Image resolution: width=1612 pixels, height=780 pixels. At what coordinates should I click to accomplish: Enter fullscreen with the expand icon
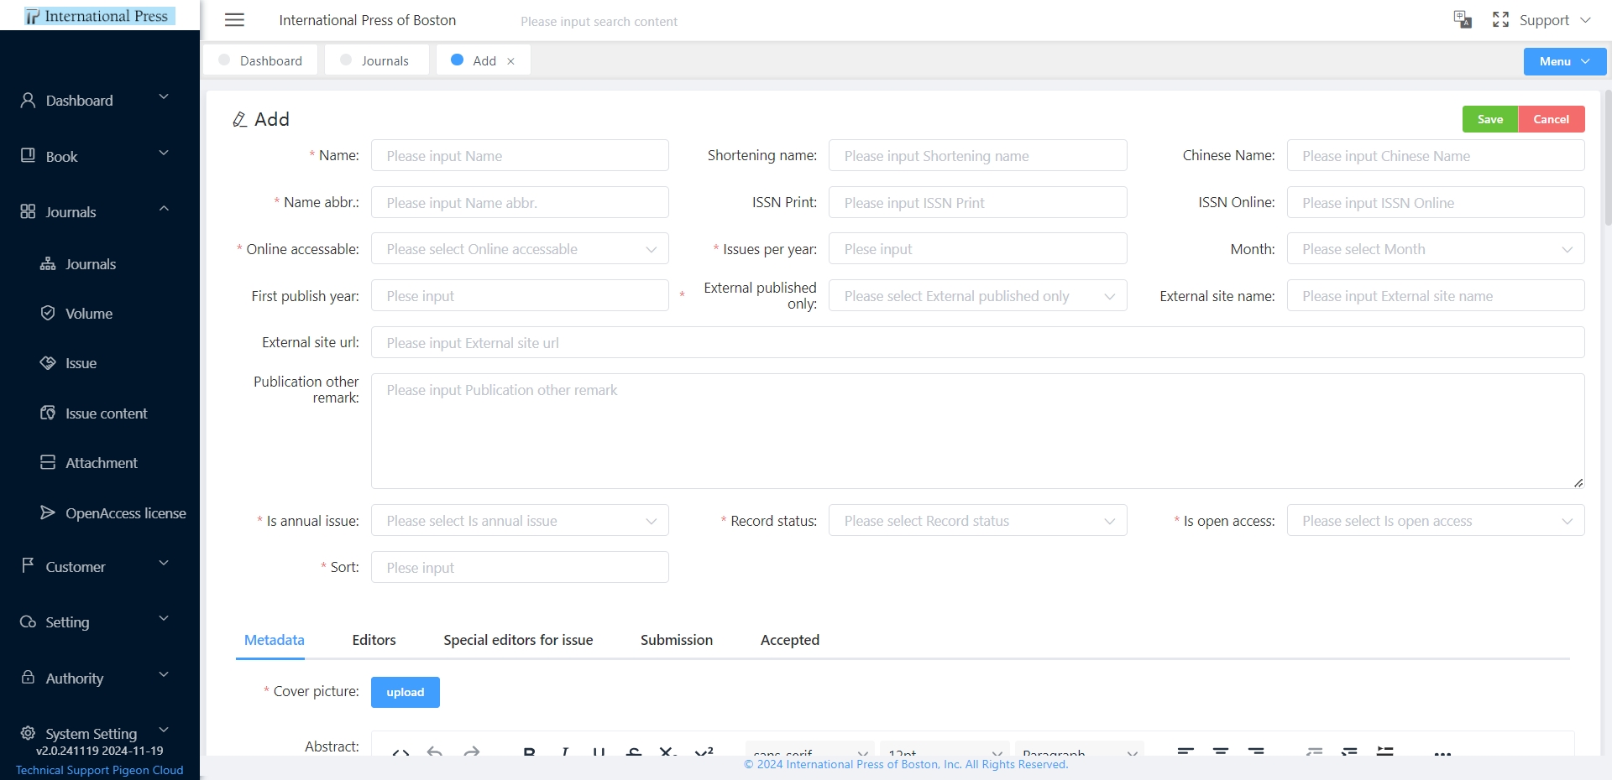[x=1500, y=19]
